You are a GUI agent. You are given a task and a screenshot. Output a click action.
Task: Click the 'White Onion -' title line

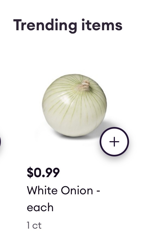pyautogui.click(x=63, y=190)
